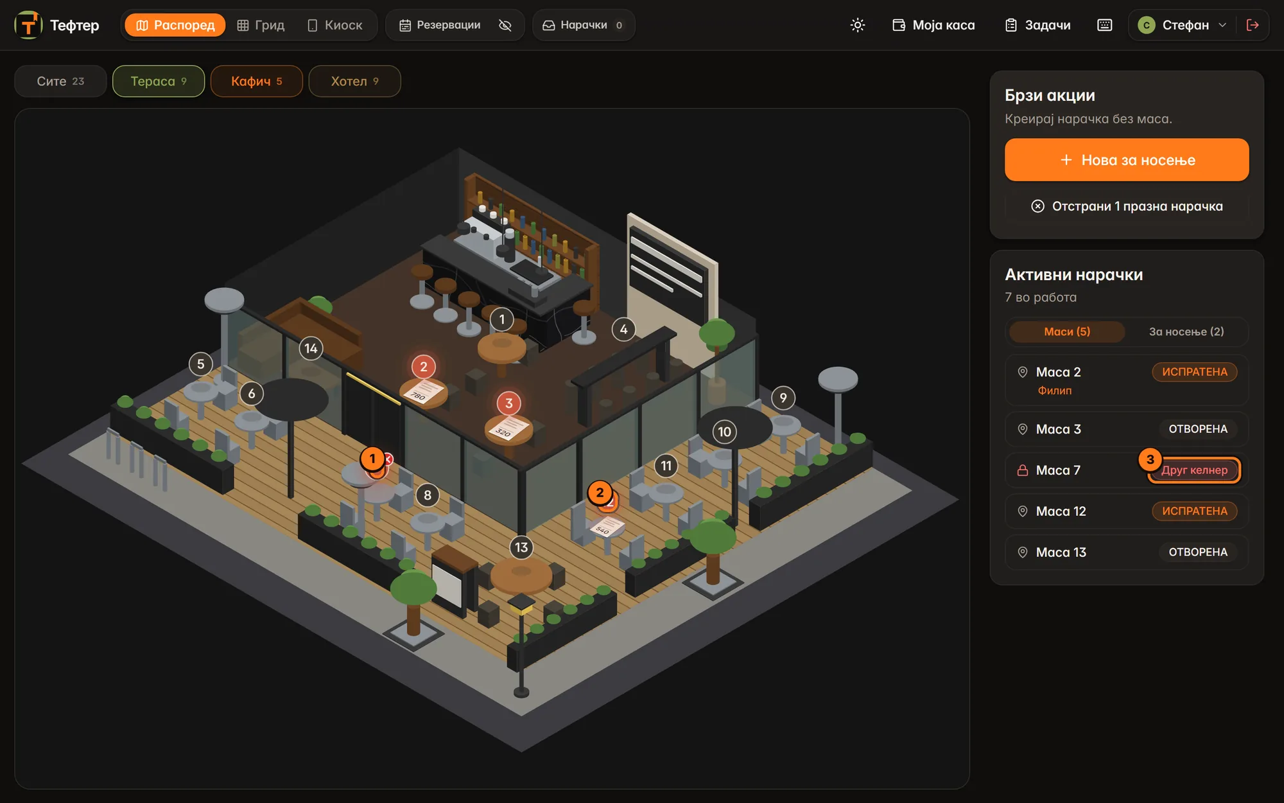1284x803 pixels.
Task: Click lock icon of Маса 7
Action: (x=1023, y=470)
